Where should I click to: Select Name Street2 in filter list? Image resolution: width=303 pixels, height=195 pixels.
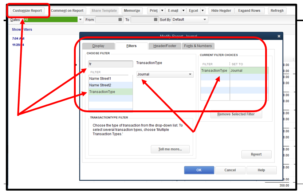(111, 85)
